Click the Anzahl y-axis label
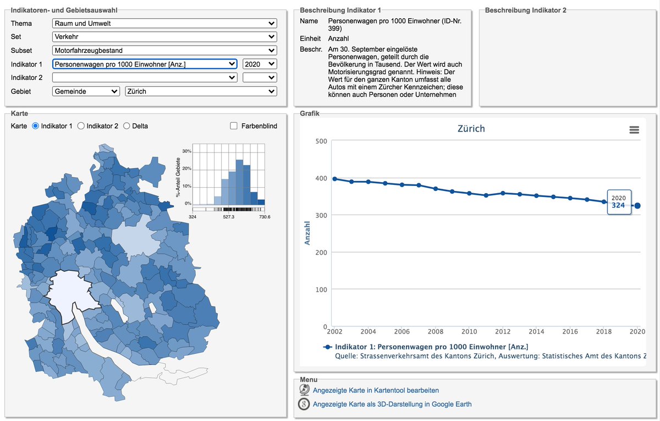The height and width of the screenshot is (421, 660). click(x=307, y=233)
